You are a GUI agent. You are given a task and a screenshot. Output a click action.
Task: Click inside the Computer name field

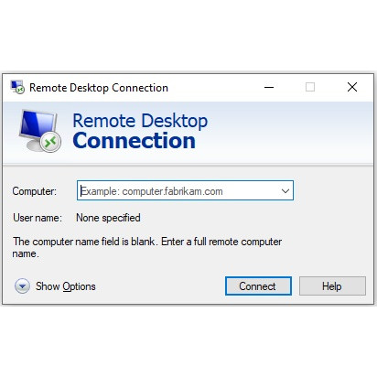(x=185, y=190)
